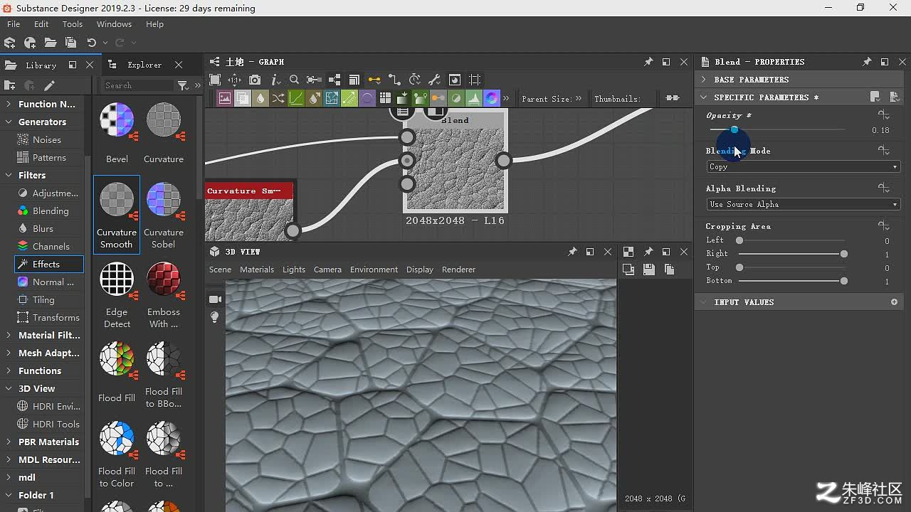Click the Cropping Area function icon
The height and width of the screenshot is (512, 911).
point(884,226)
